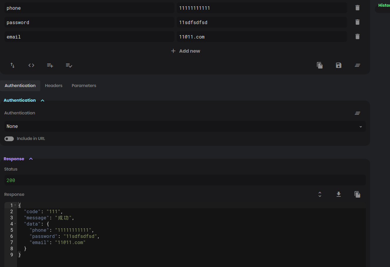
Task: Clear the Authentication section content
Action: click(357, 113)
